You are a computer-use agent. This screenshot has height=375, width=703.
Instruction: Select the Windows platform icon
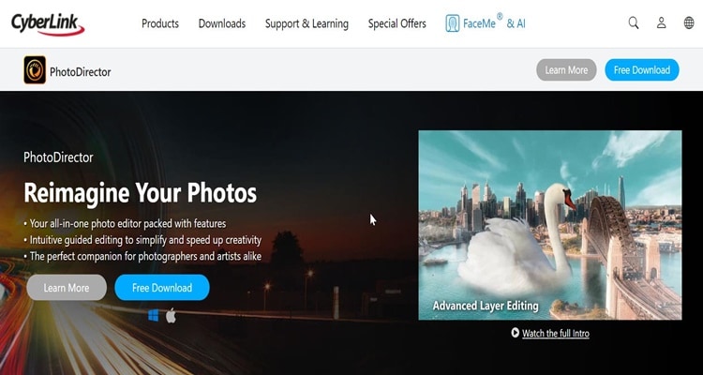[x=154, y=316]
